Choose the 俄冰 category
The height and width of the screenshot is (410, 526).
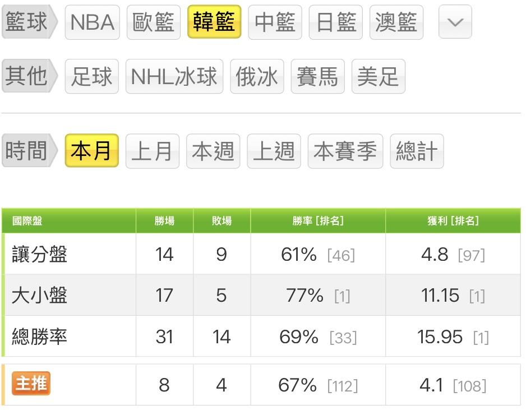coord(257,76)
